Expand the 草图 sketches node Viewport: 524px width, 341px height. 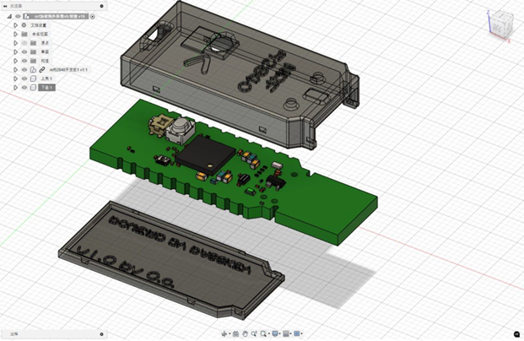coord(15,51)
